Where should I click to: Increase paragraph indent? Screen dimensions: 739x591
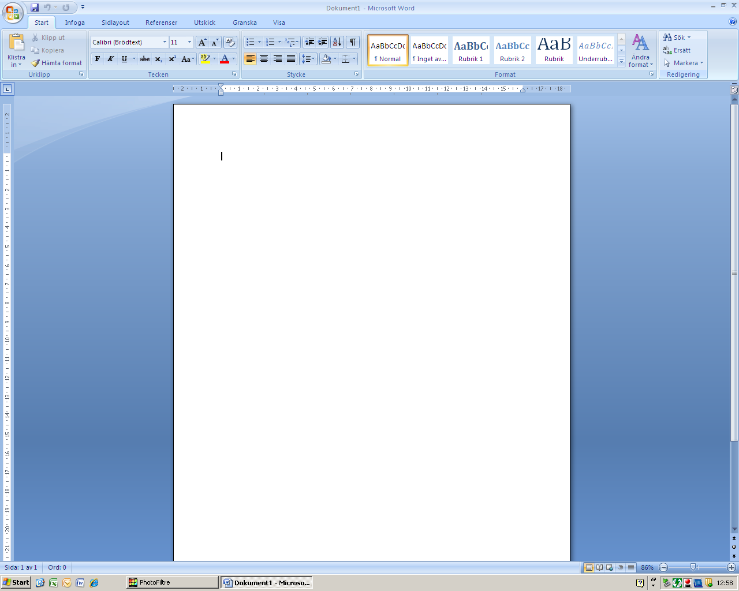tap(323, 42)
